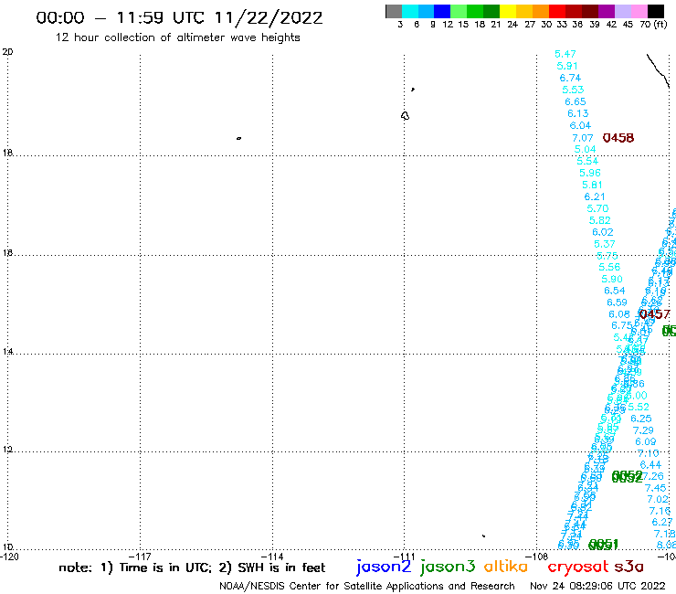Click the wave height value 6.74
The image size is (676, 594).
pyautogui.click(x=570, y=78)
